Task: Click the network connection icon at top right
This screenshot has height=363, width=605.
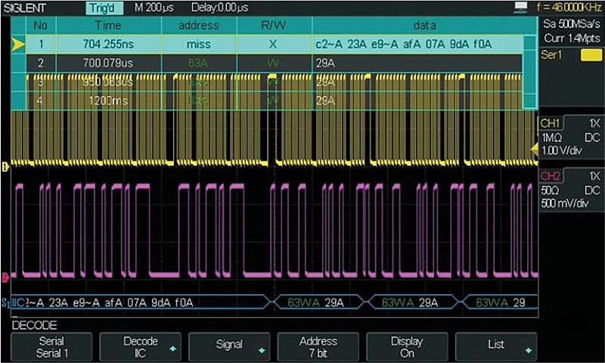Action: tap(520, 8)
